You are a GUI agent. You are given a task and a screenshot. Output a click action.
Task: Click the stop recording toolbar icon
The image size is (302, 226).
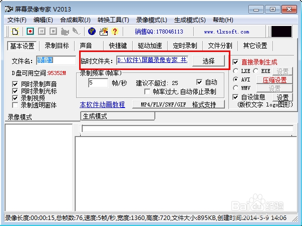pyautogui.click(x=54, y=31)
